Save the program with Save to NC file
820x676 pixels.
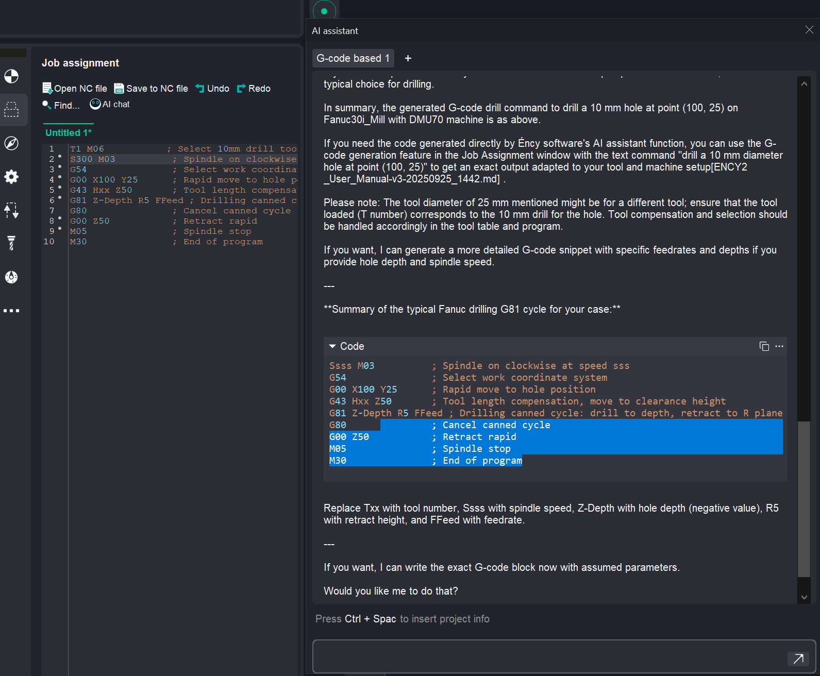(151, 89)
